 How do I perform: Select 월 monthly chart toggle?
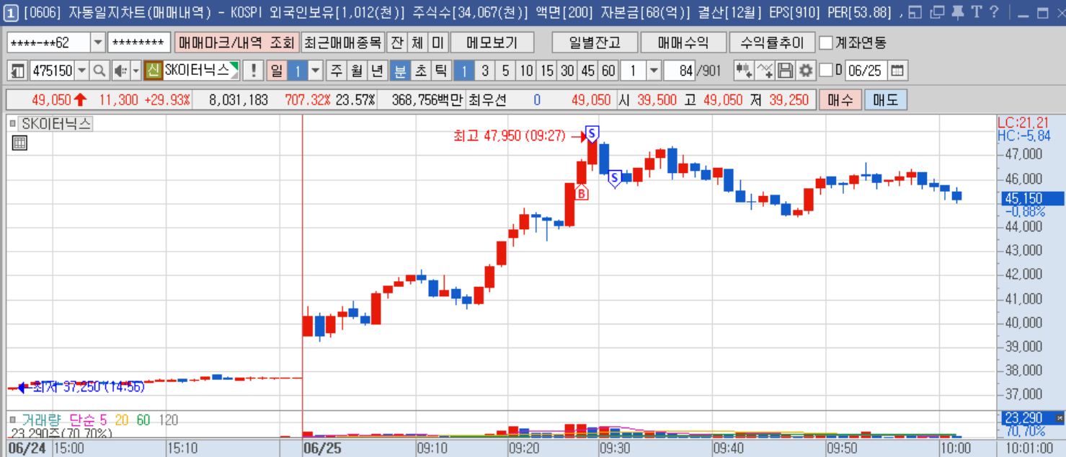click(357, 71)
